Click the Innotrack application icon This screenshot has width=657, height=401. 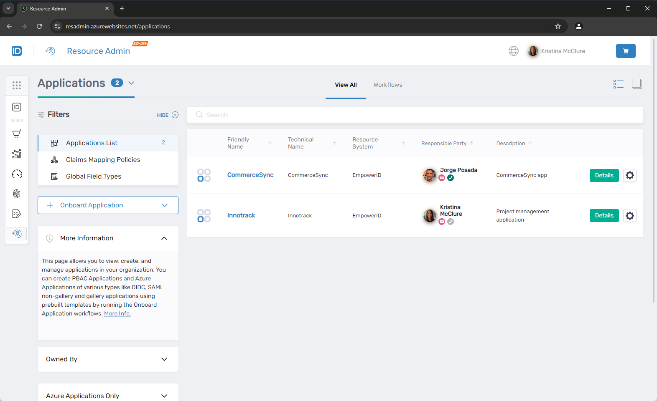[x=204, y=216]
